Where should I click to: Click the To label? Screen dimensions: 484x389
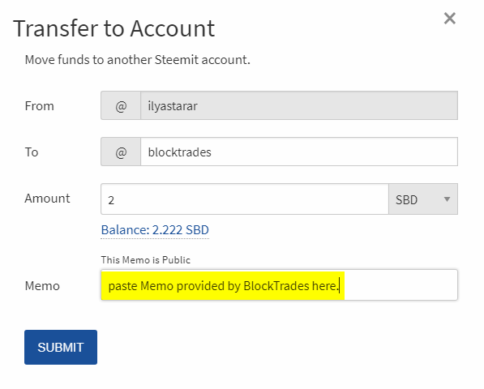tap(32, 152)
